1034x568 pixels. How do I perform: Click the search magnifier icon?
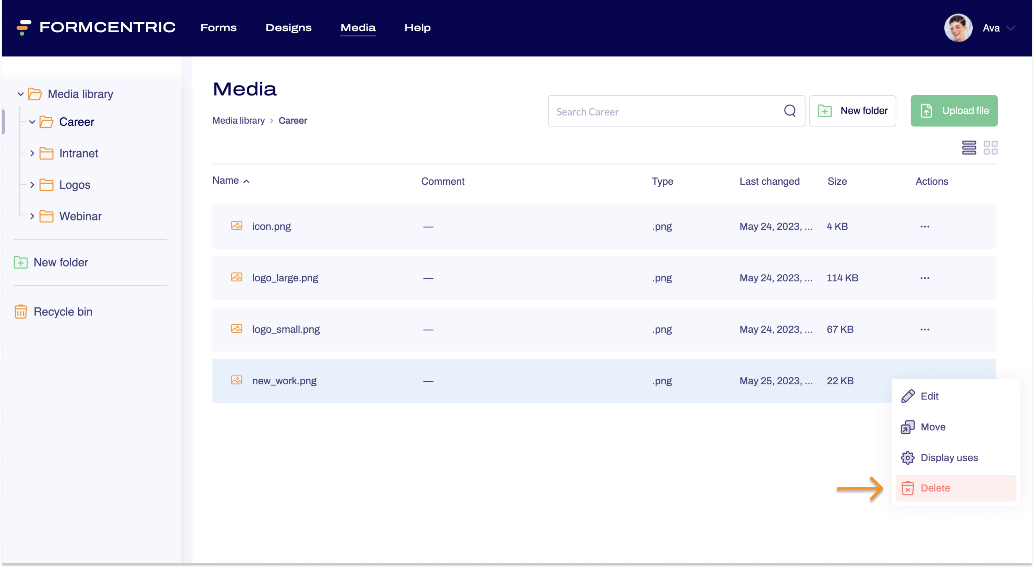coord(790,111)
